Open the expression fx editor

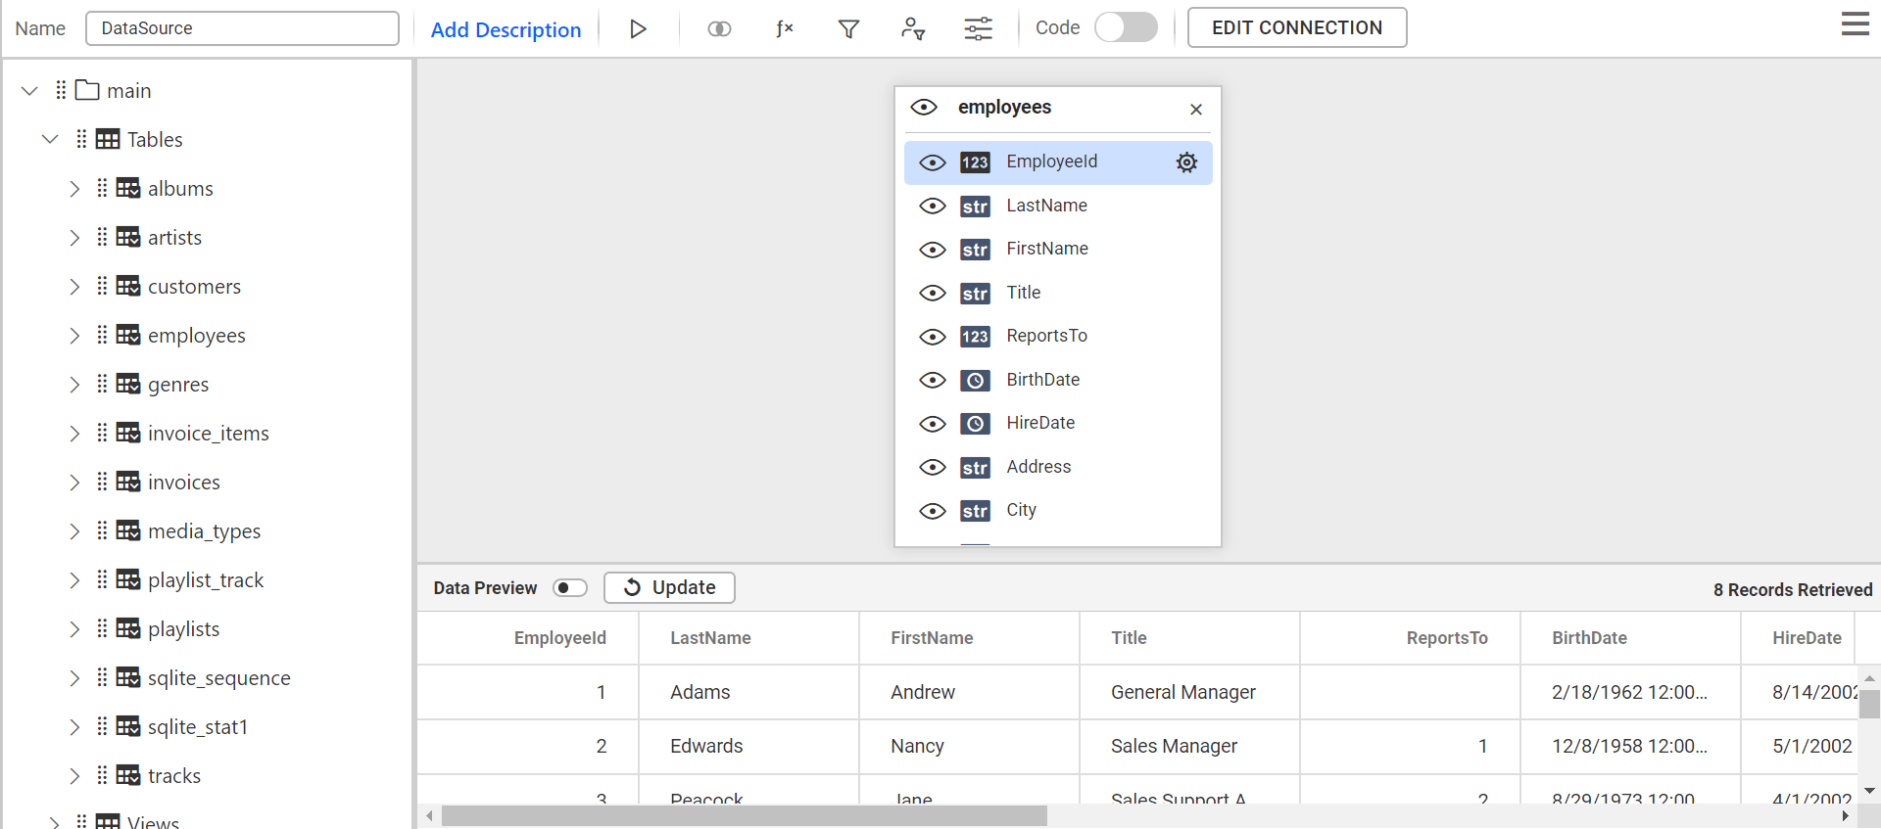tap(784, 28)
